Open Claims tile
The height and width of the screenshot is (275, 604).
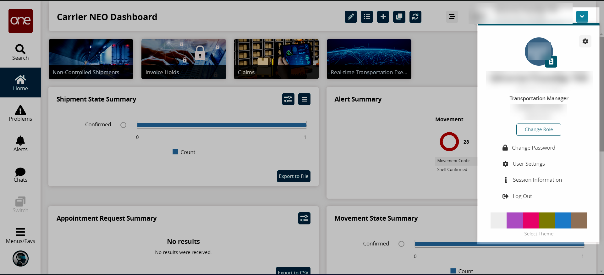coord(276,59)
